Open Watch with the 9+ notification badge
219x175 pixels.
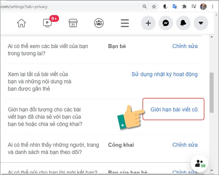point(47,23)
